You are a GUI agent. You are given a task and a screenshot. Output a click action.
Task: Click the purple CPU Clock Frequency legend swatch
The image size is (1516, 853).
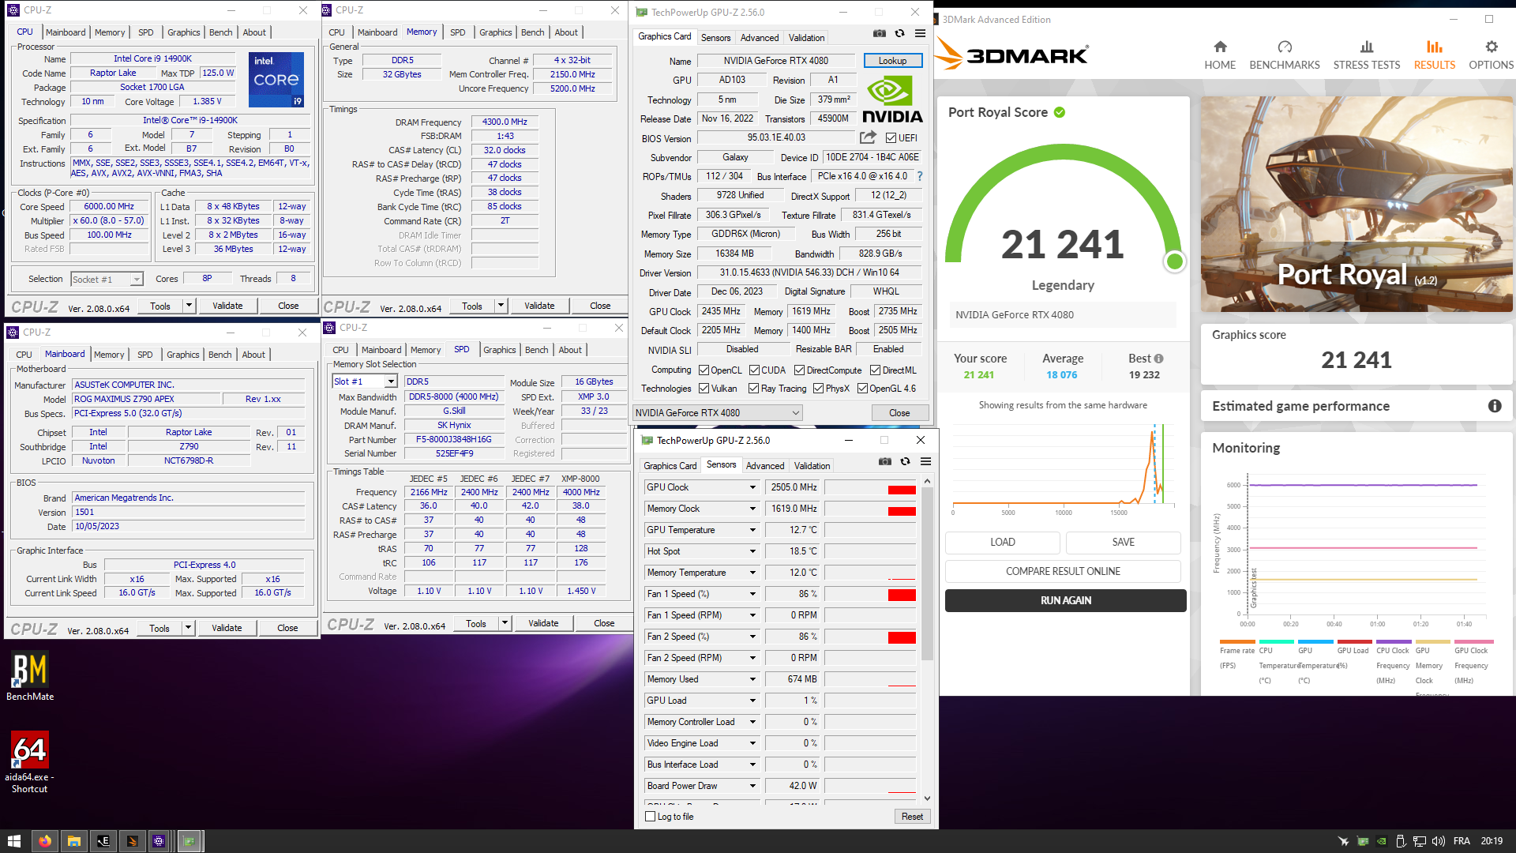coord(1394,641)
